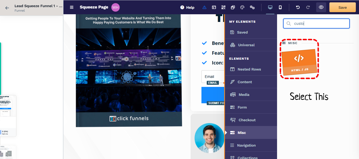Click the undo arrow icon
This screenshot has height=159, width=359.
(x=298, y=7)
